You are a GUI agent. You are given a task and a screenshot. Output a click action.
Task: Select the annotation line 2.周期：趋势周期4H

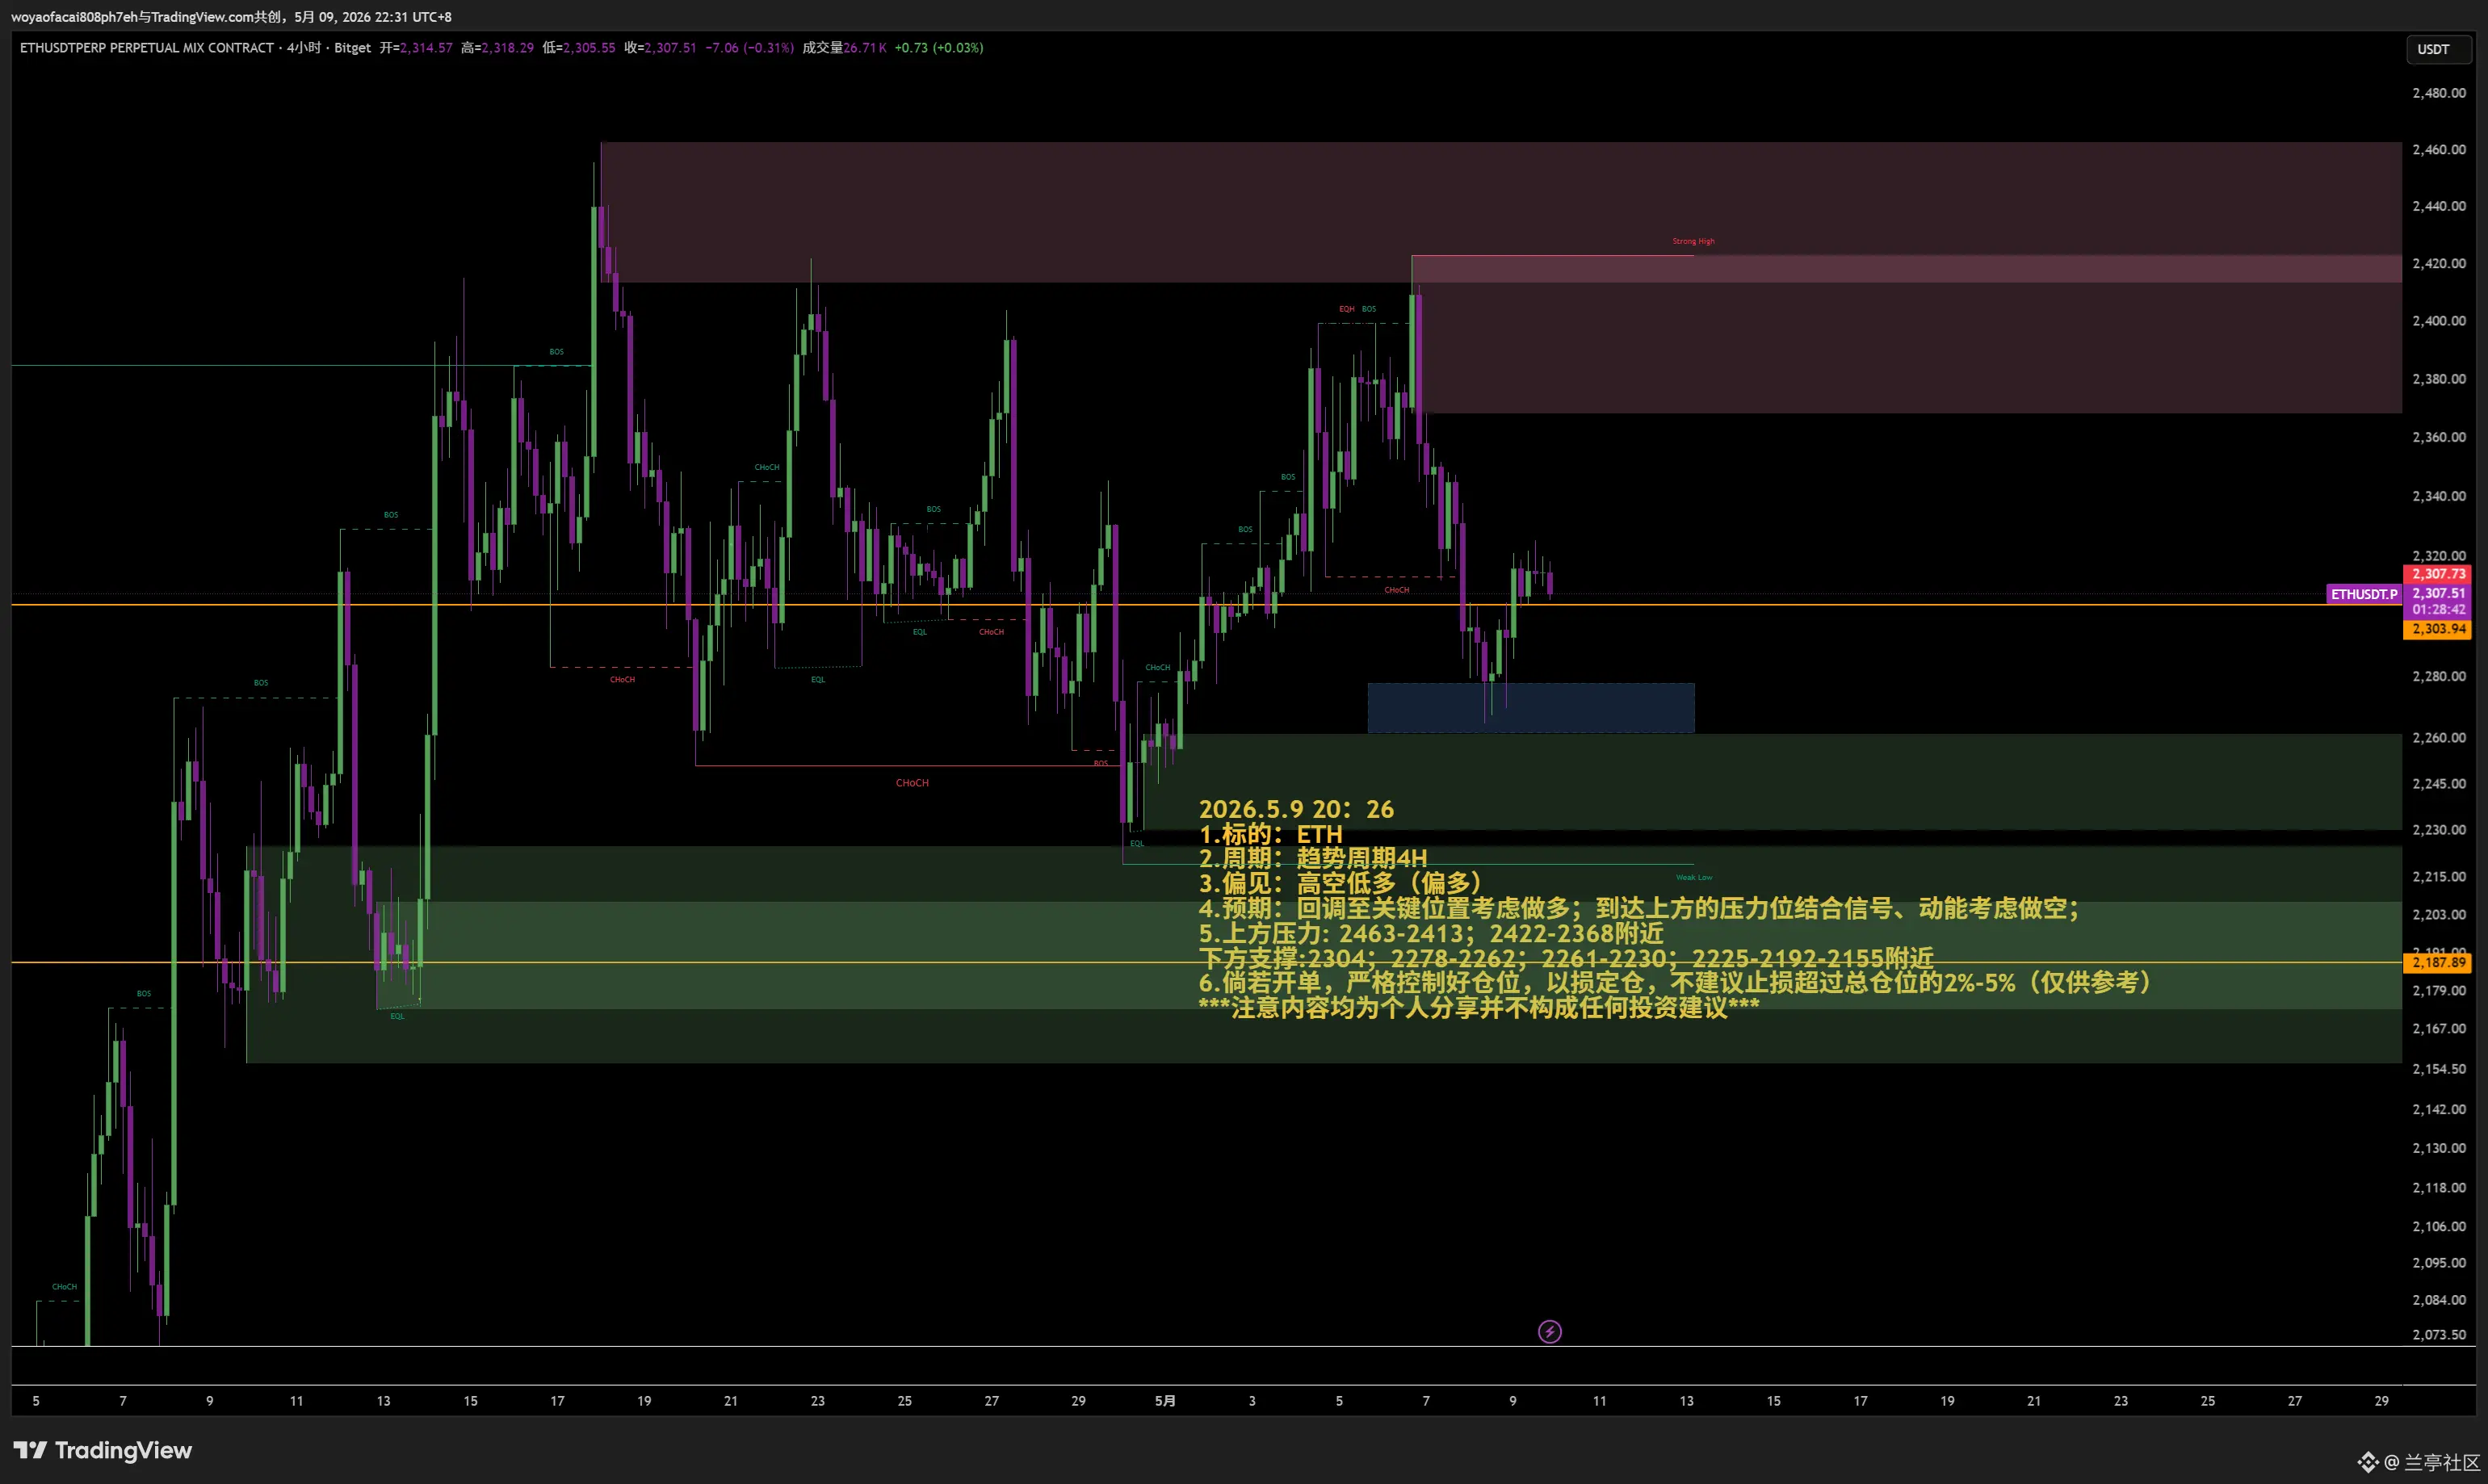coord(1313,858)
